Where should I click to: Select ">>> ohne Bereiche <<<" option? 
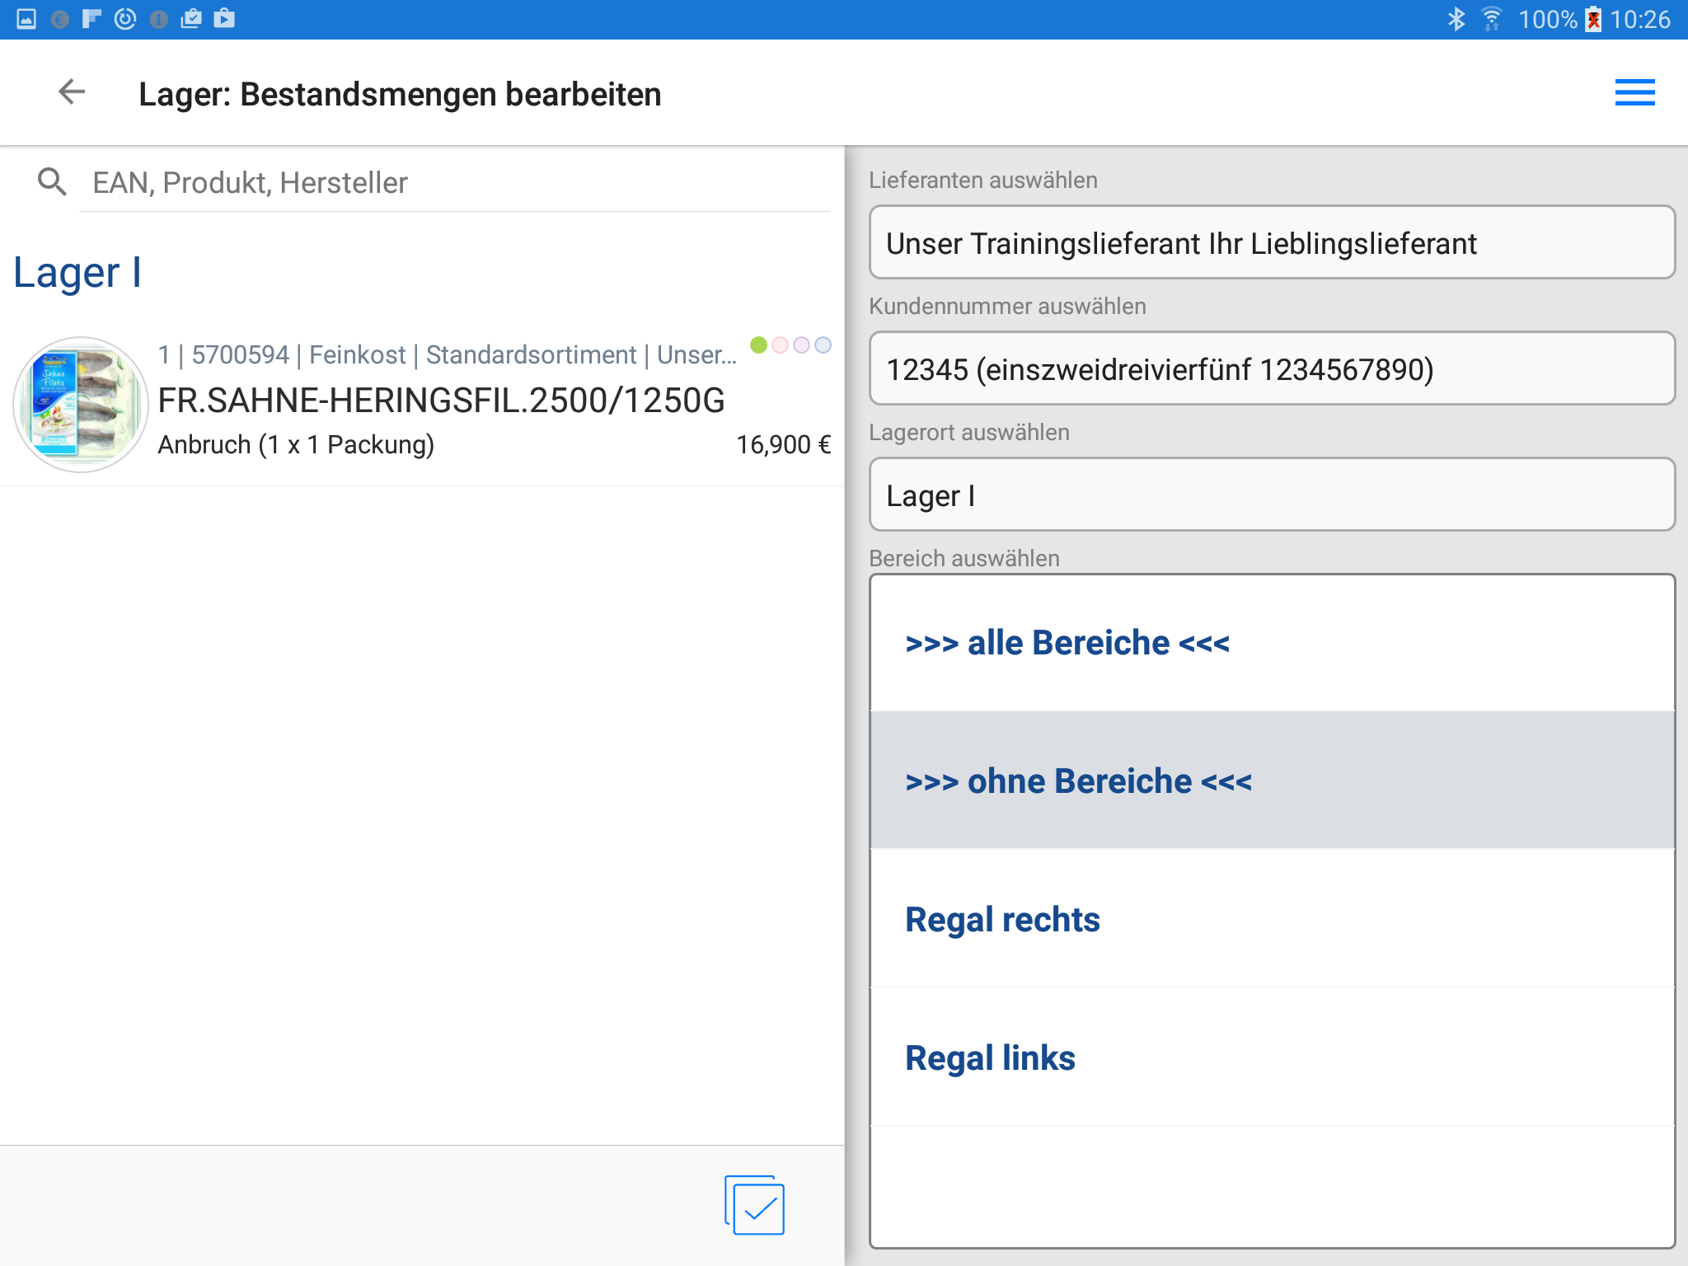coord(1271,781)
